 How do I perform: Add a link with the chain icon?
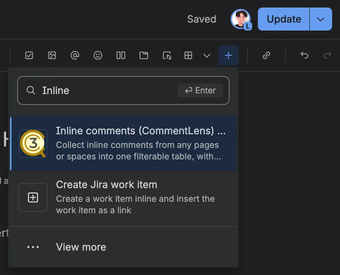(266, 55)
